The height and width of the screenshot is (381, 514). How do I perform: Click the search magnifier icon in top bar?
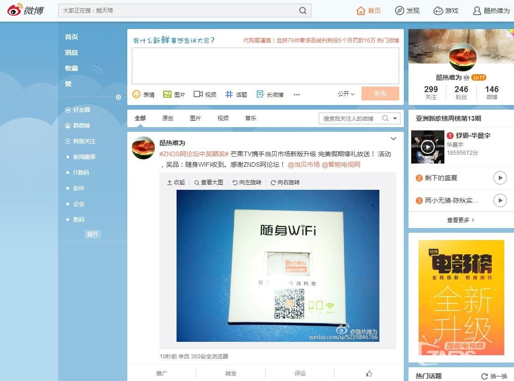[303, 11]
